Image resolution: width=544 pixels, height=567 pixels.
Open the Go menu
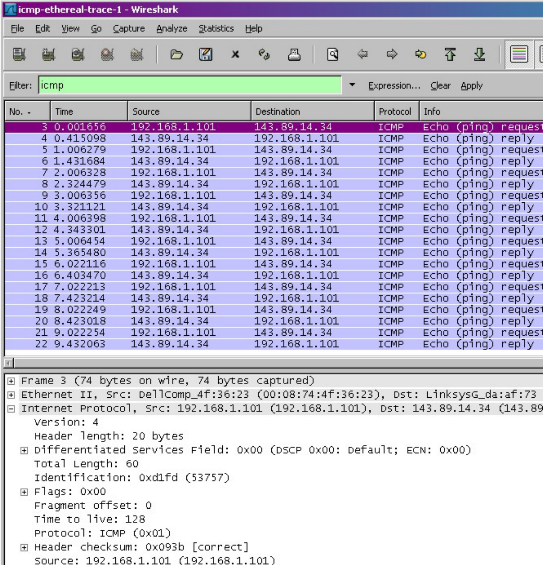click(96, 28)
